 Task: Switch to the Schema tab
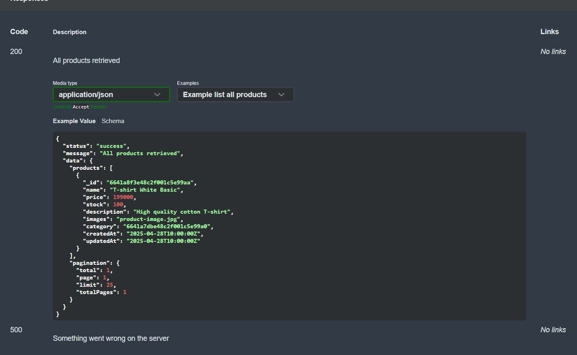112,121
